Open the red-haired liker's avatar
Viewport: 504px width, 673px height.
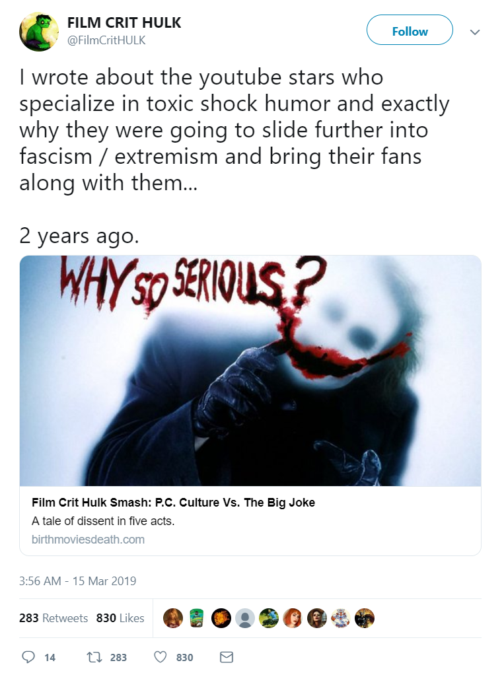(x=293, y=618)
